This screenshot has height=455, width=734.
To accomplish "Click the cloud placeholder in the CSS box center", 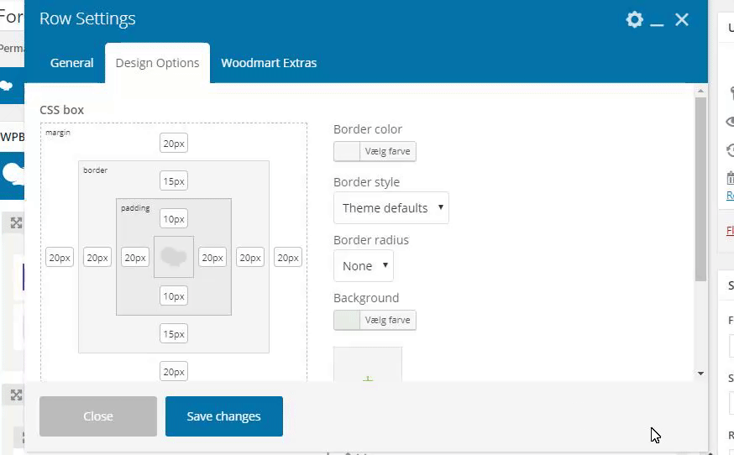I will click(x=174, y=257).
